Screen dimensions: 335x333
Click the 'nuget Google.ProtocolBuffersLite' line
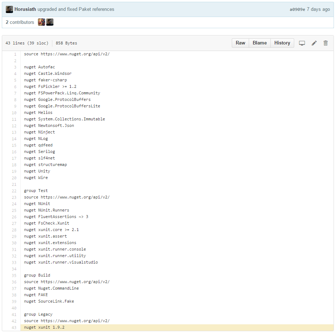point(62,106)
